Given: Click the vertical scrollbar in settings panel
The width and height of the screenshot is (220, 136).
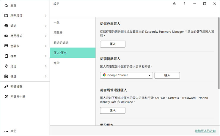Looking at the screenshot, I should tap(219, 53).
